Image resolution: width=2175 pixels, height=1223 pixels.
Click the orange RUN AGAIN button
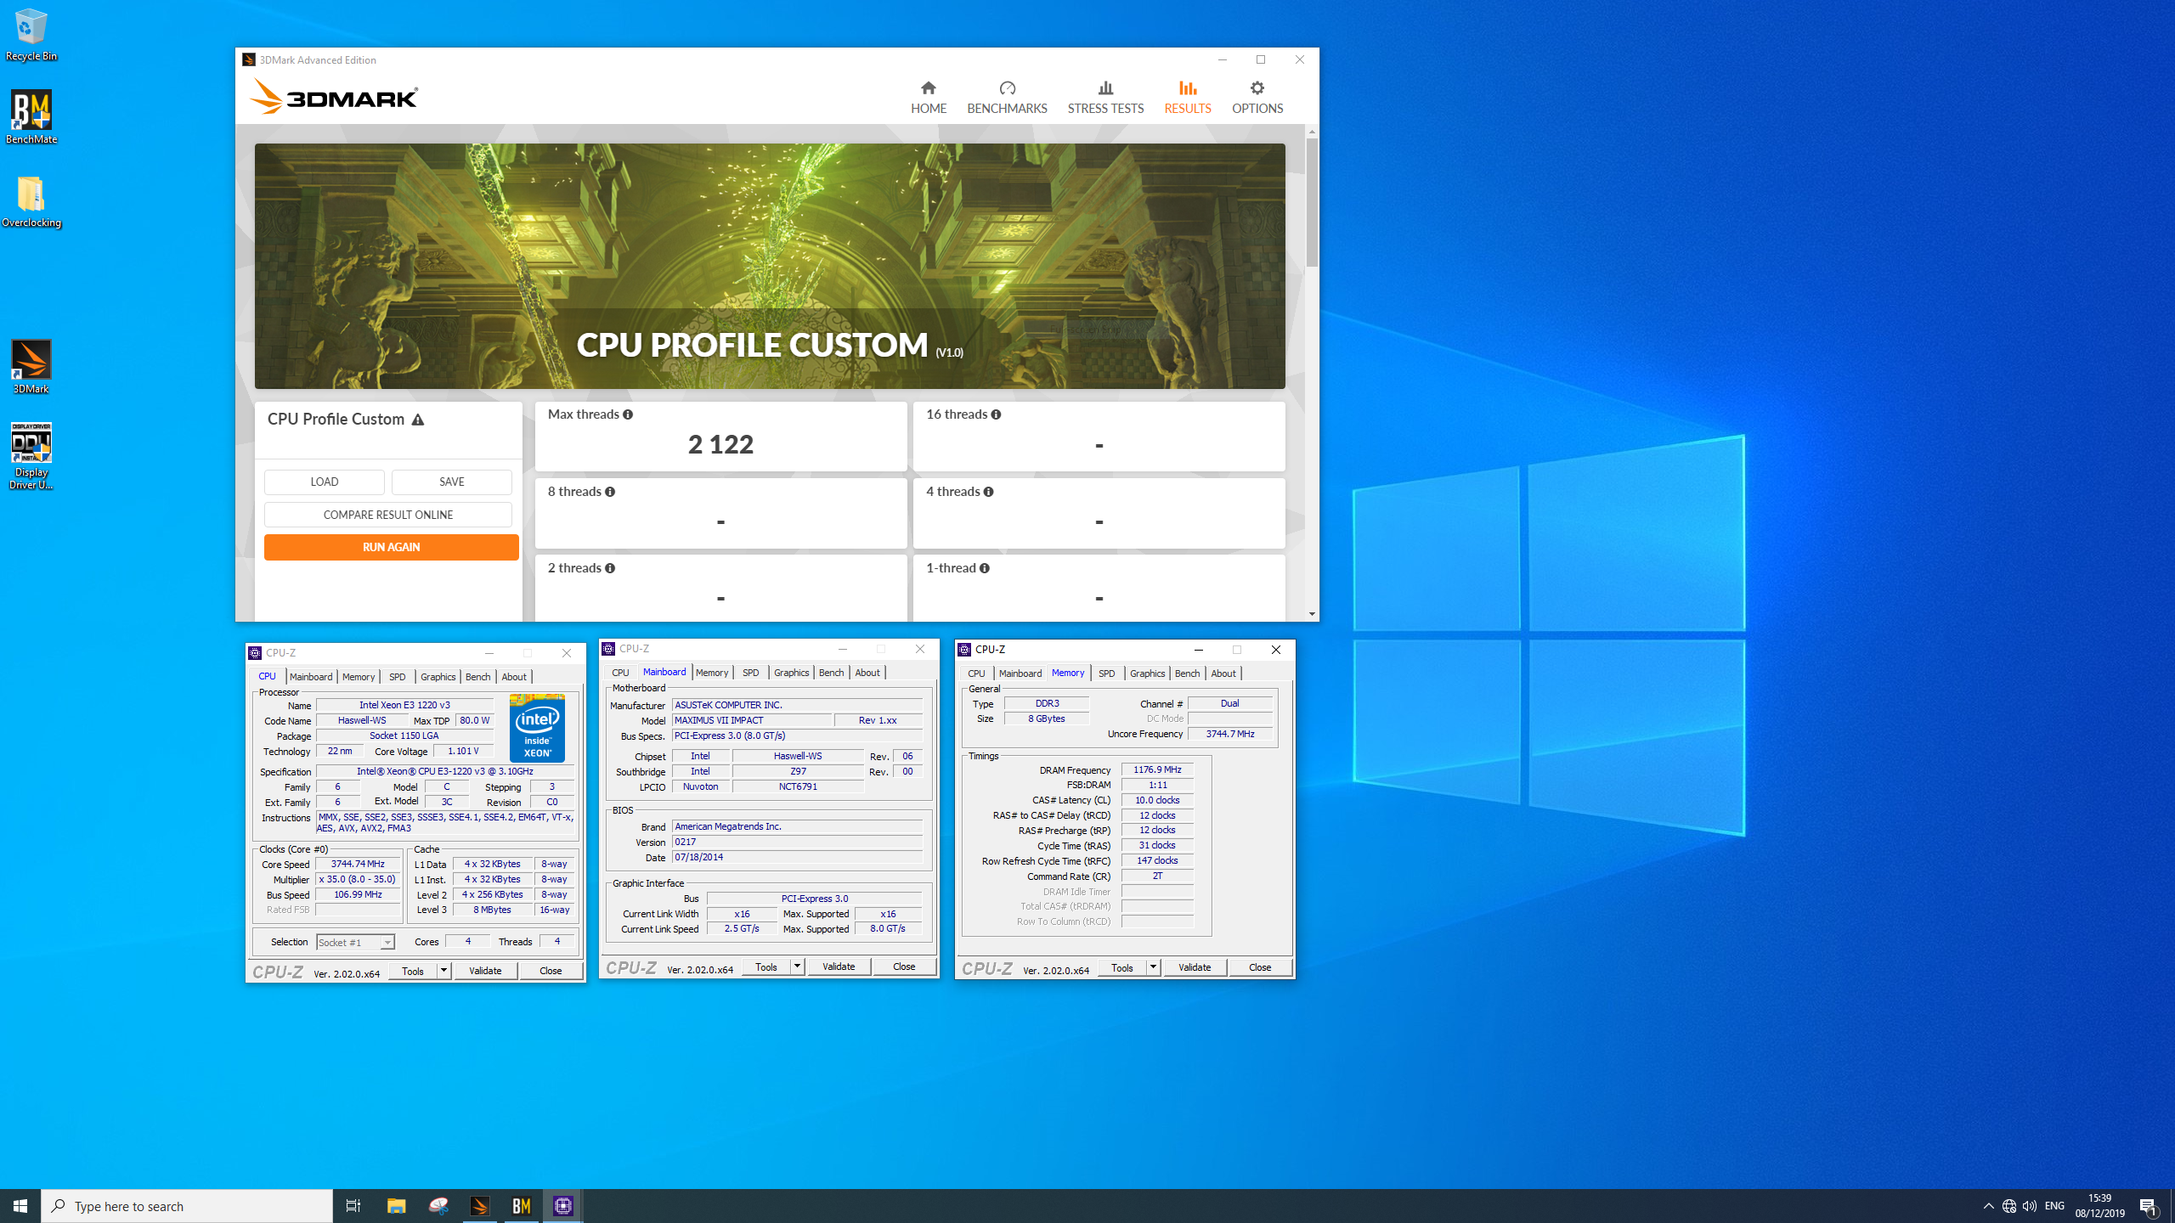(391, 547)
